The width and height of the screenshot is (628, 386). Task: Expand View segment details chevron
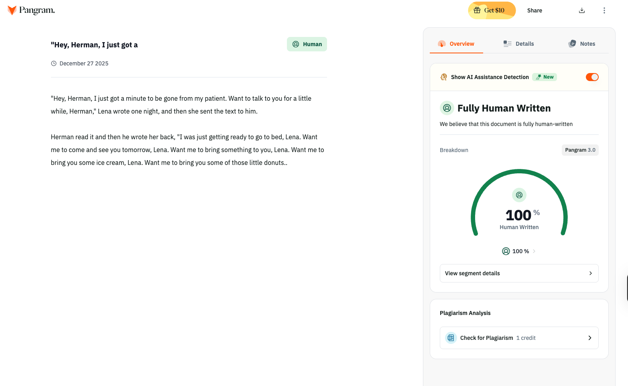tap(590, 273)
